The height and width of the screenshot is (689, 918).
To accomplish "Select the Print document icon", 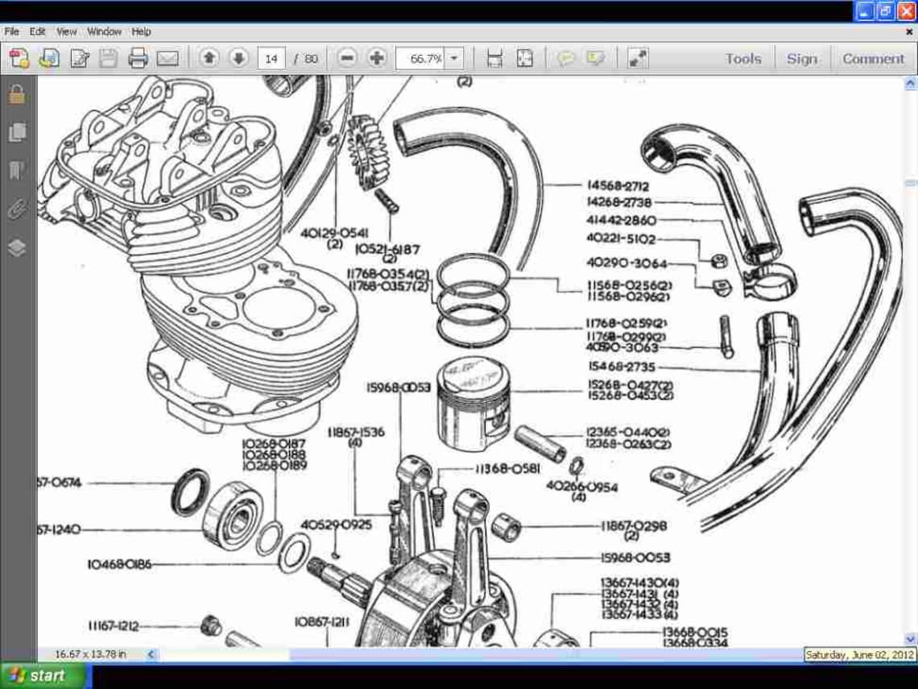I will 137,57.
